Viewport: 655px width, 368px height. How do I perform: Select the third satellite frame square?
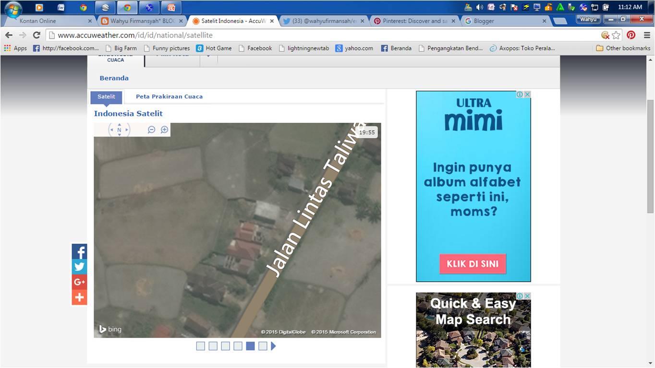tap(226, 346)
